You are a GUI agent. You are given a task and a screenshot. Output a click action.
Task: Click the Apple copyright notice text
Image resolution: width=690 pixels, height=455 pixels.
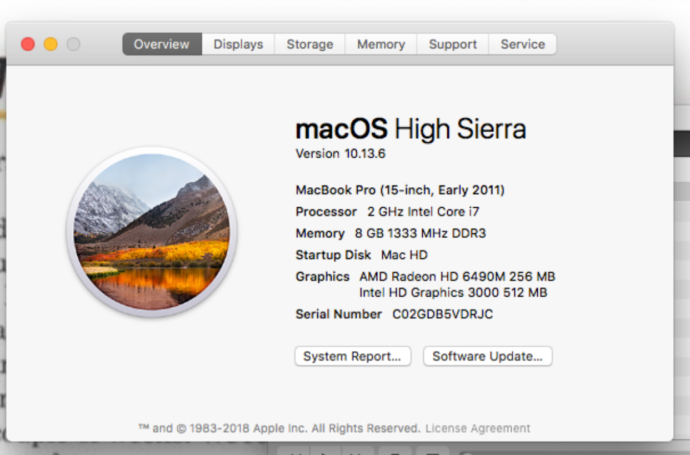tap(279, 428)
